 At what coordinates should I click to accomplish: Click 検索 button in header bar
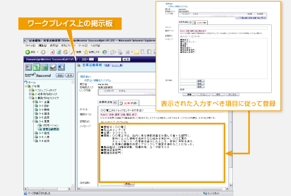(126, 59)
